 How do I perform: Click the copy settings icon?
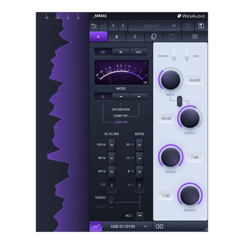(154, 37)
